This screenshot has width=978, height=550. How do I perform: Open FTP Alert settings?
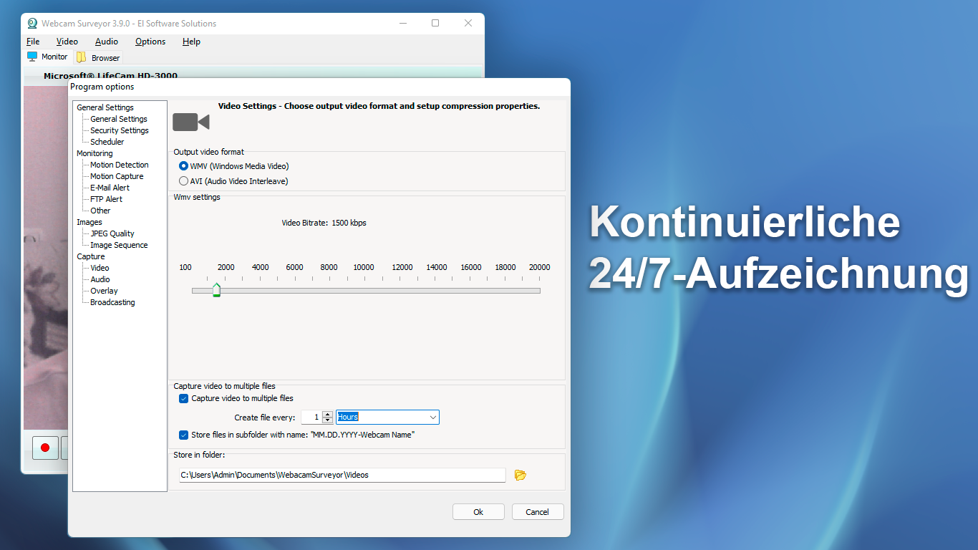coord(106,199)
